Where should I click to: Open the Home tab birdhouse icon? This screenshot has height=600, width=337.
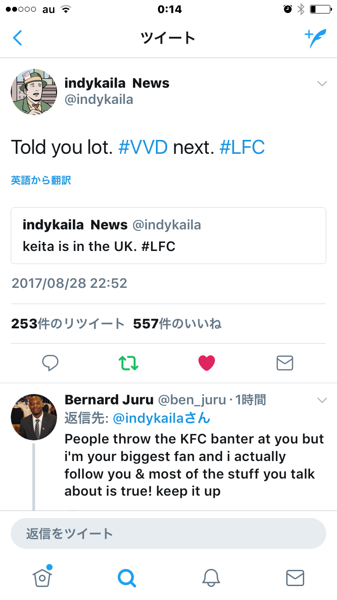point(42,578)
